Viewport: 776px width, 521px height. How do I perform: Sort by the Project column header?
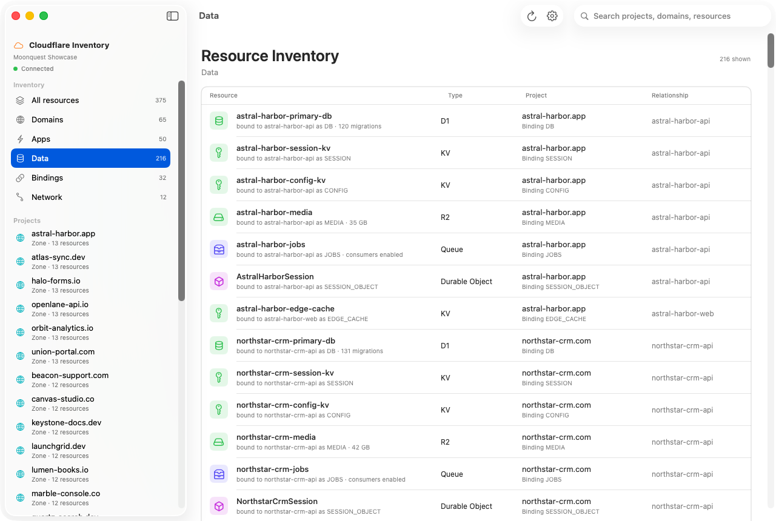537,96
